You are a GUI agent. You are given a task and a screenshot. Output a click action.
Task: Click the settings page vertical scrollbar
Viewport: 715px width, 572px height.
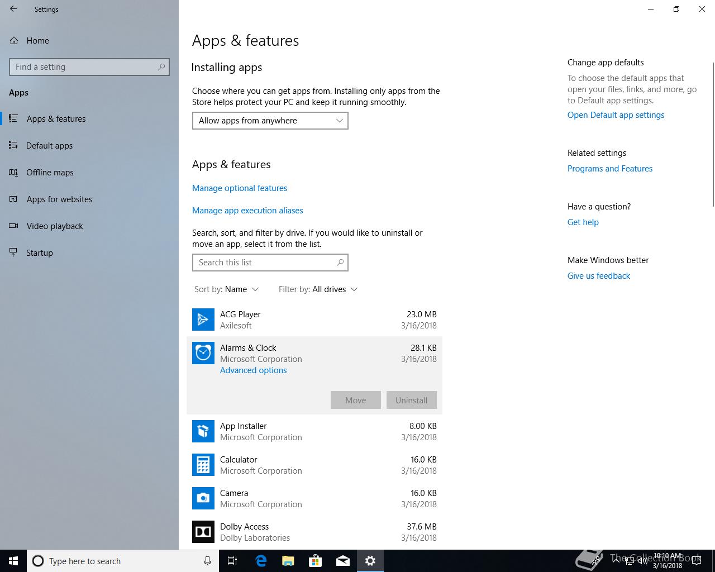(x=713, y=134)
